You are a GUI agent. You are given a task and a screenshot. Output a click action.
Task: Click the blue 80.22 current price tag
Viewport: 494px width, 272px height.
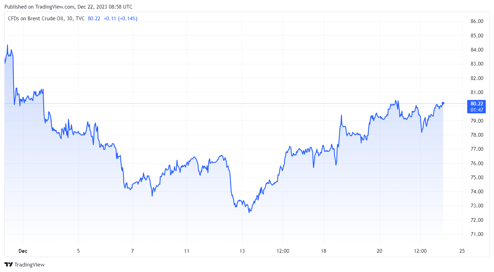tap(477, 103)
